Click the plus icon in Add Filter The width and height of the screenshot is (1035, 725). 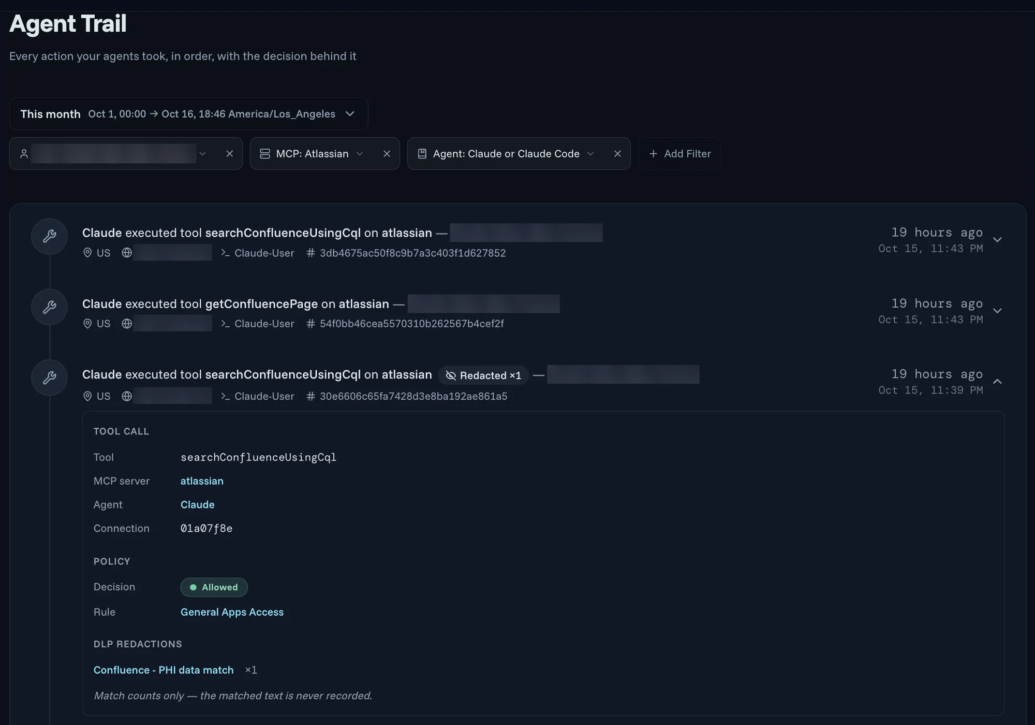pos(653,154)
